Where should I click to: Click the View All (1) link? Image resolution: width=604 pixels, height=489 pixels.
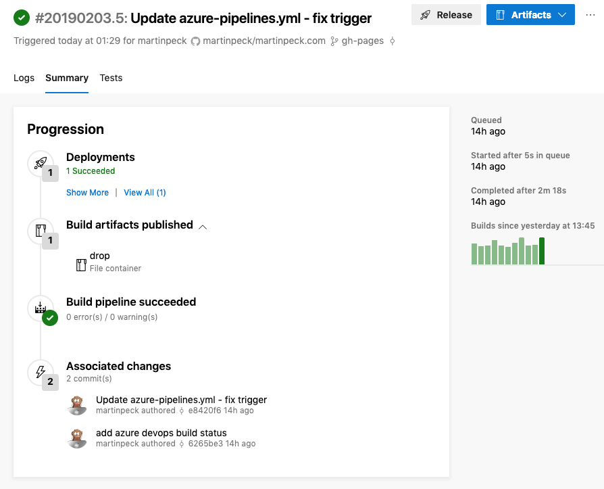[x=145, y=193]
